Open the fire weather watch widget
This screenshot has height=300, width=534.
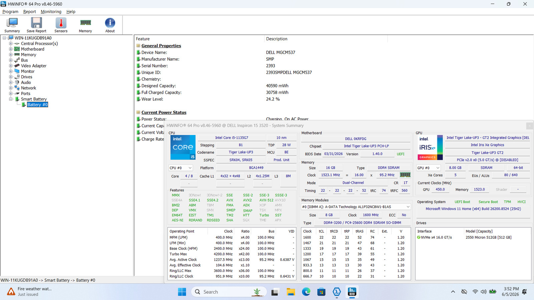coord(29,292)
